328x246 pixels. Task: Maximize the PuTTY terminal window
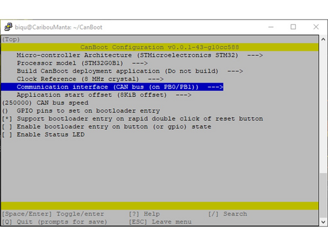coord(293,27)
